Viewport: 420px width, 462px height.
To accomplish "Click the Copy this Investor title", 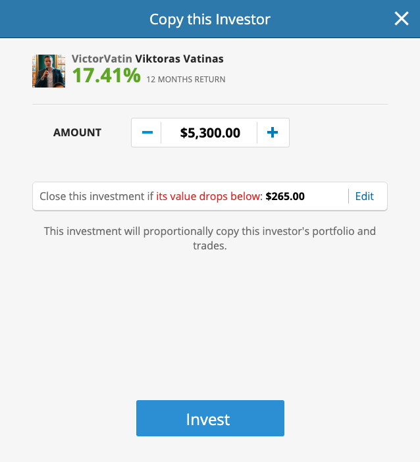I will coord(210,19).
